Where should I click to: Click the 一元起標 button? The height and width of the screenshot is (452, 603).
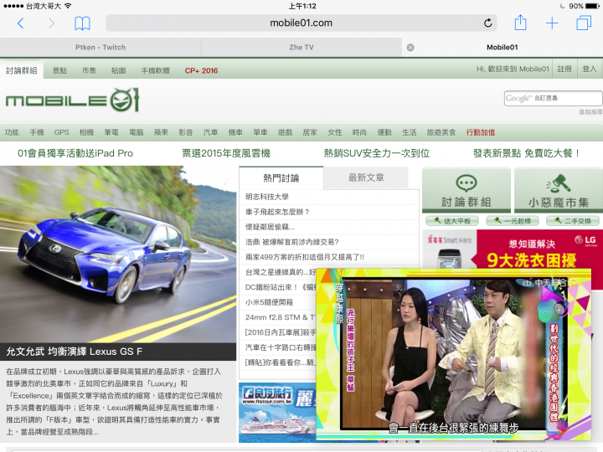click(x=513, y=221)
